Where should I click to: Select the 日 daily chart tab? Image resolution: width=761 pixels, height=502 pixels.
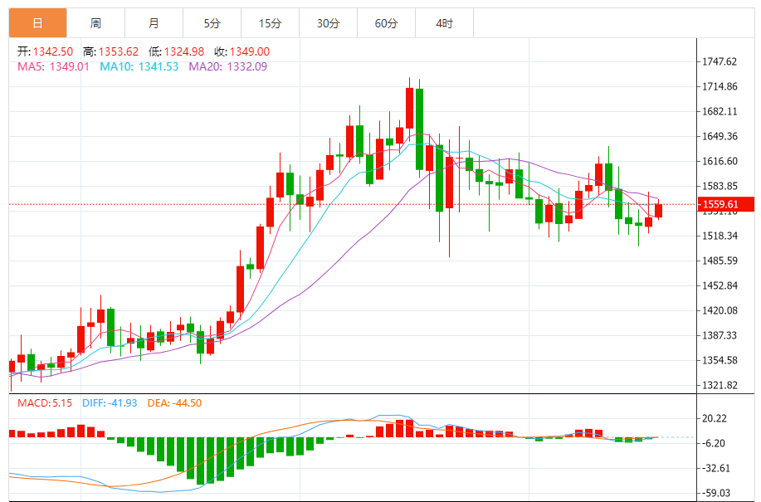tap(37, 23)
